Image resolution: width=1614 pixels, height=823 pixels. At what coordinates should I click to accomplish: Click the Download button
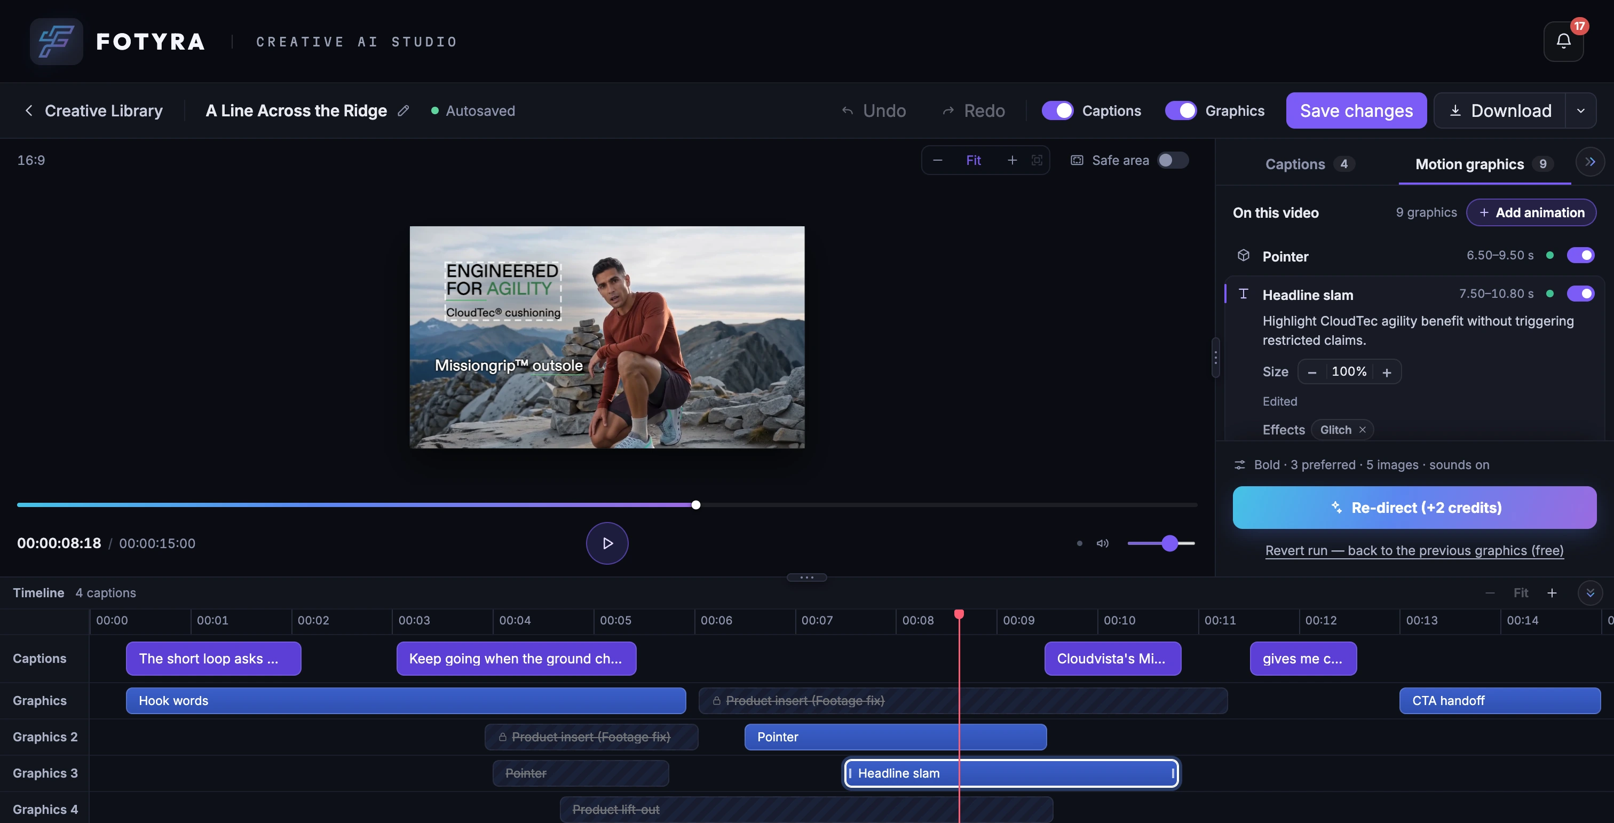point(1499,111)
